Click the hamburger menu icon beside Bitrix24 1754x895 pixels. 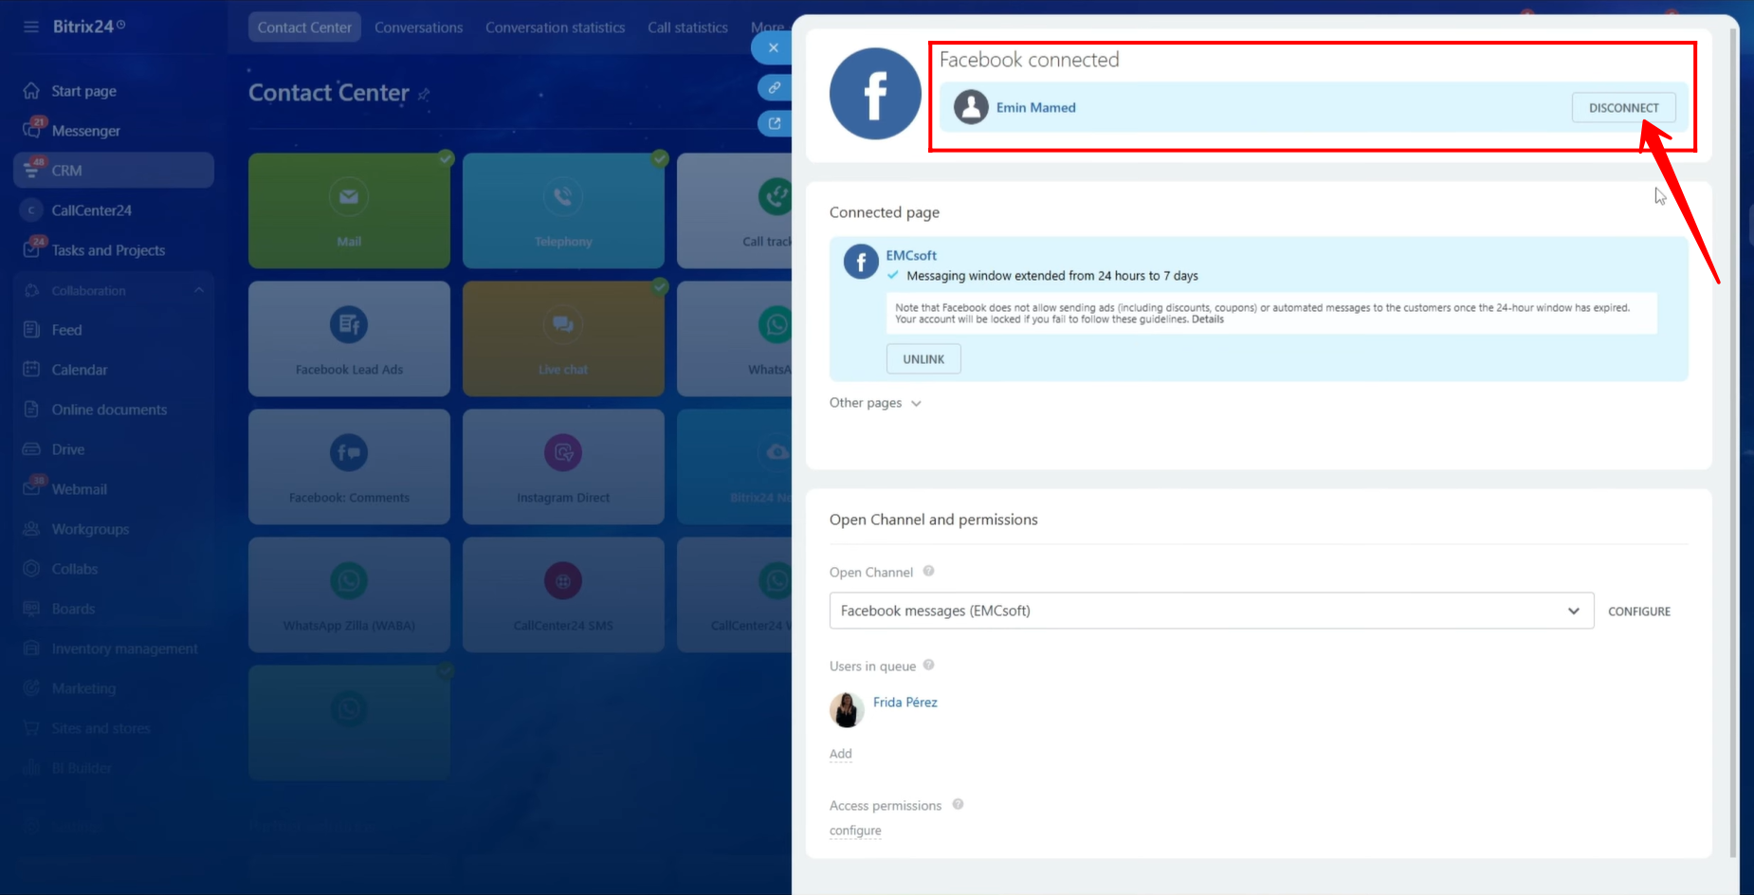pos(31,27)
